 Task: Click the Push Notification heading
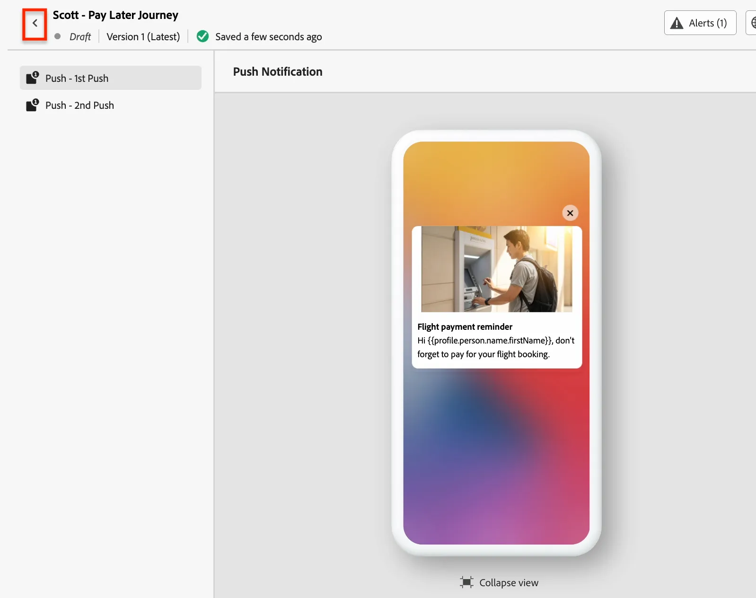click(278, 71)
